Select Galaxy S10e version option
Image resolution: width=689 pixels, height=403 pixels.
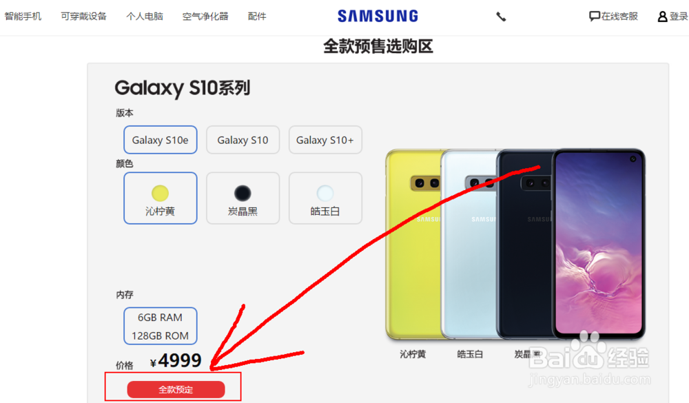click(161, 140)
